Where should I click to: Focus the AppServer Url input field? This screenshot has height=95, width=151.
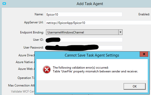point(98,23)
